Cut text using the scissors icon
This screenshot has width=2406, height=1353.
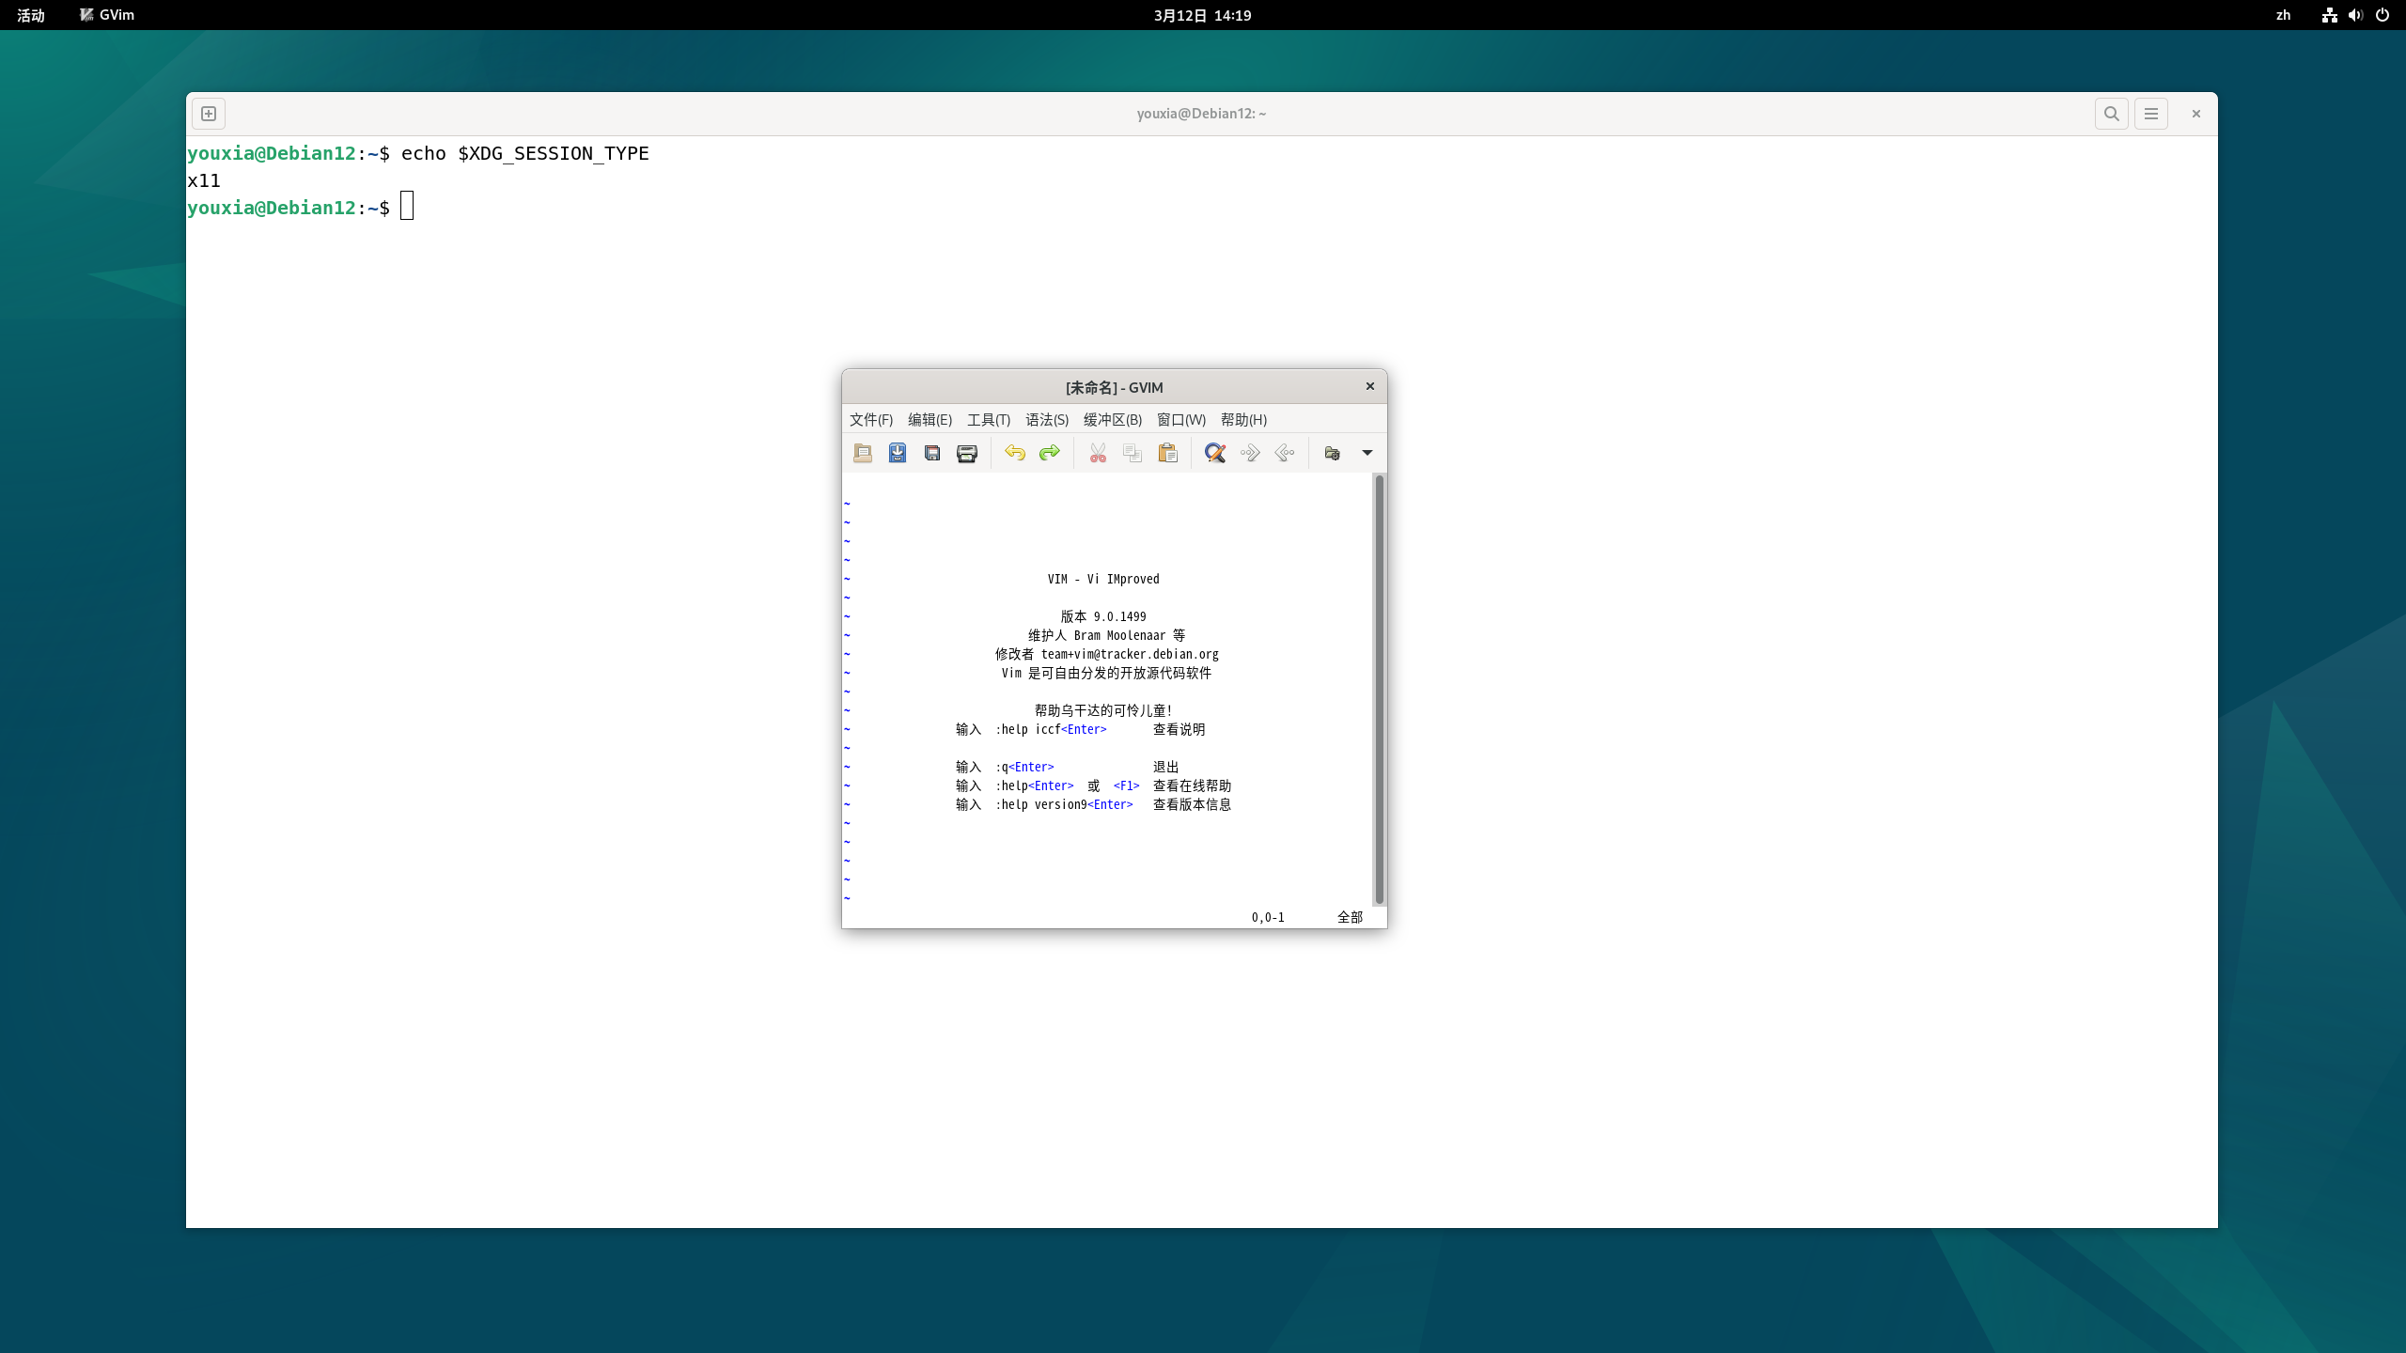[1097, 453]
